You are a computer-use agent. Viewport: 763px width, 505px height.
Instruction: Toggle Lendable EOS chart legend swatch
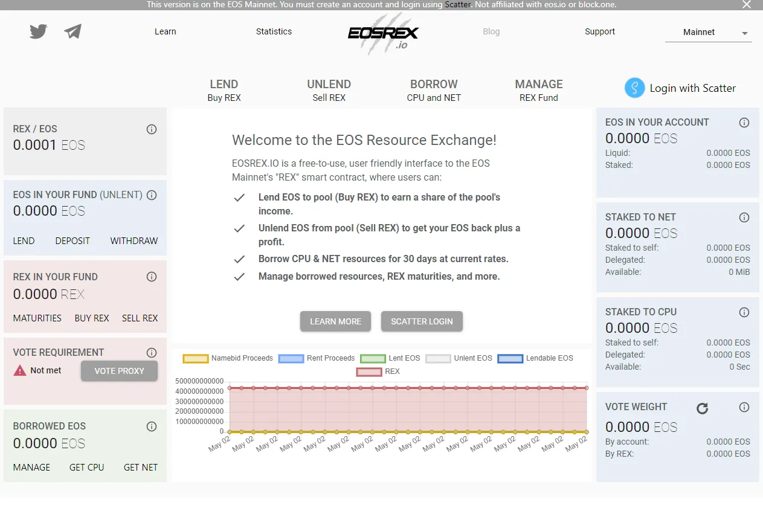pos(510,358)
